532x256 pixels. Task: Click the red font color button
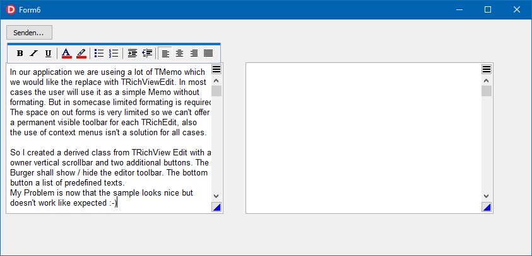[67, 53]
